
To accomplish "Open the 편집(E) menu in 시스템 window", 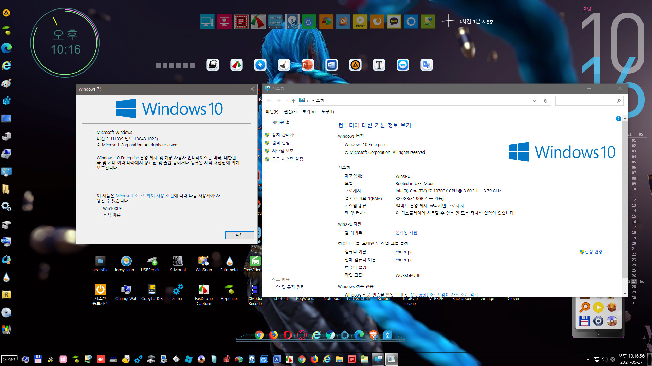I will (290, 111).
